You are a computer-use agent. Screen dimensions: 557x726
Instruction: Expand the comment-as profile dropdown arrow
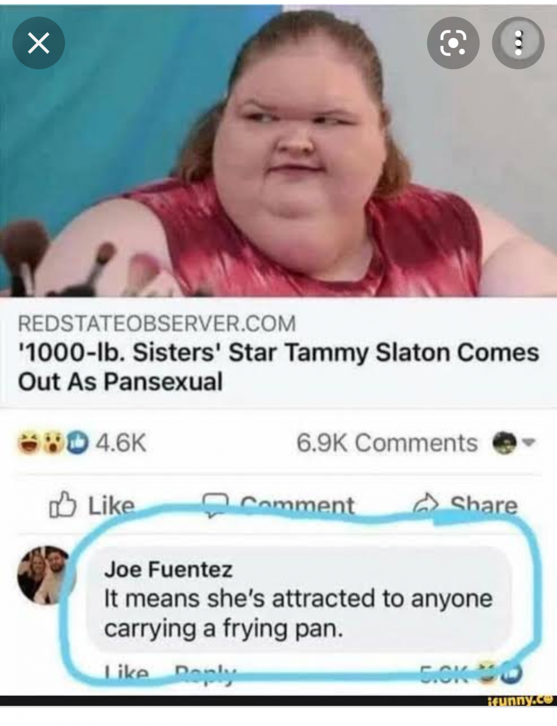(529, 442)
